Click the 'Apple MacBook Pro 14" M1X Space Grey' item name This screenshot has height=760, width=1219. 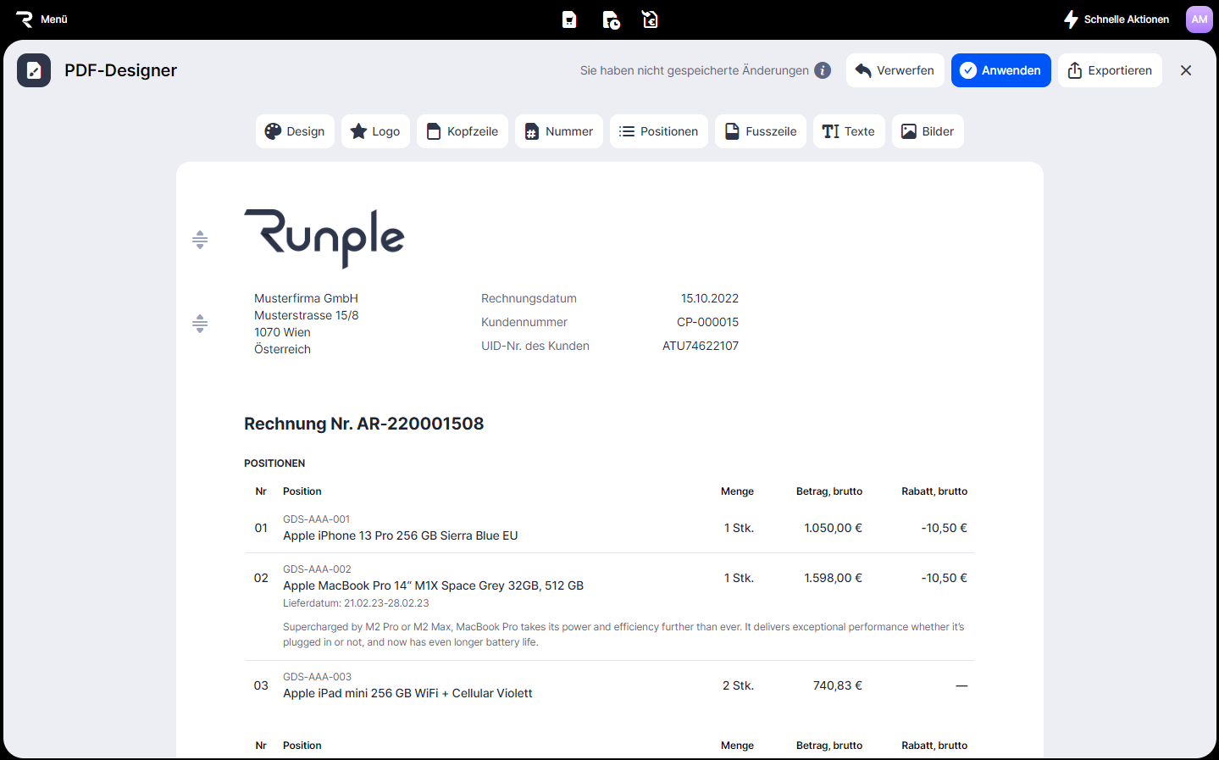click(433, 585)
